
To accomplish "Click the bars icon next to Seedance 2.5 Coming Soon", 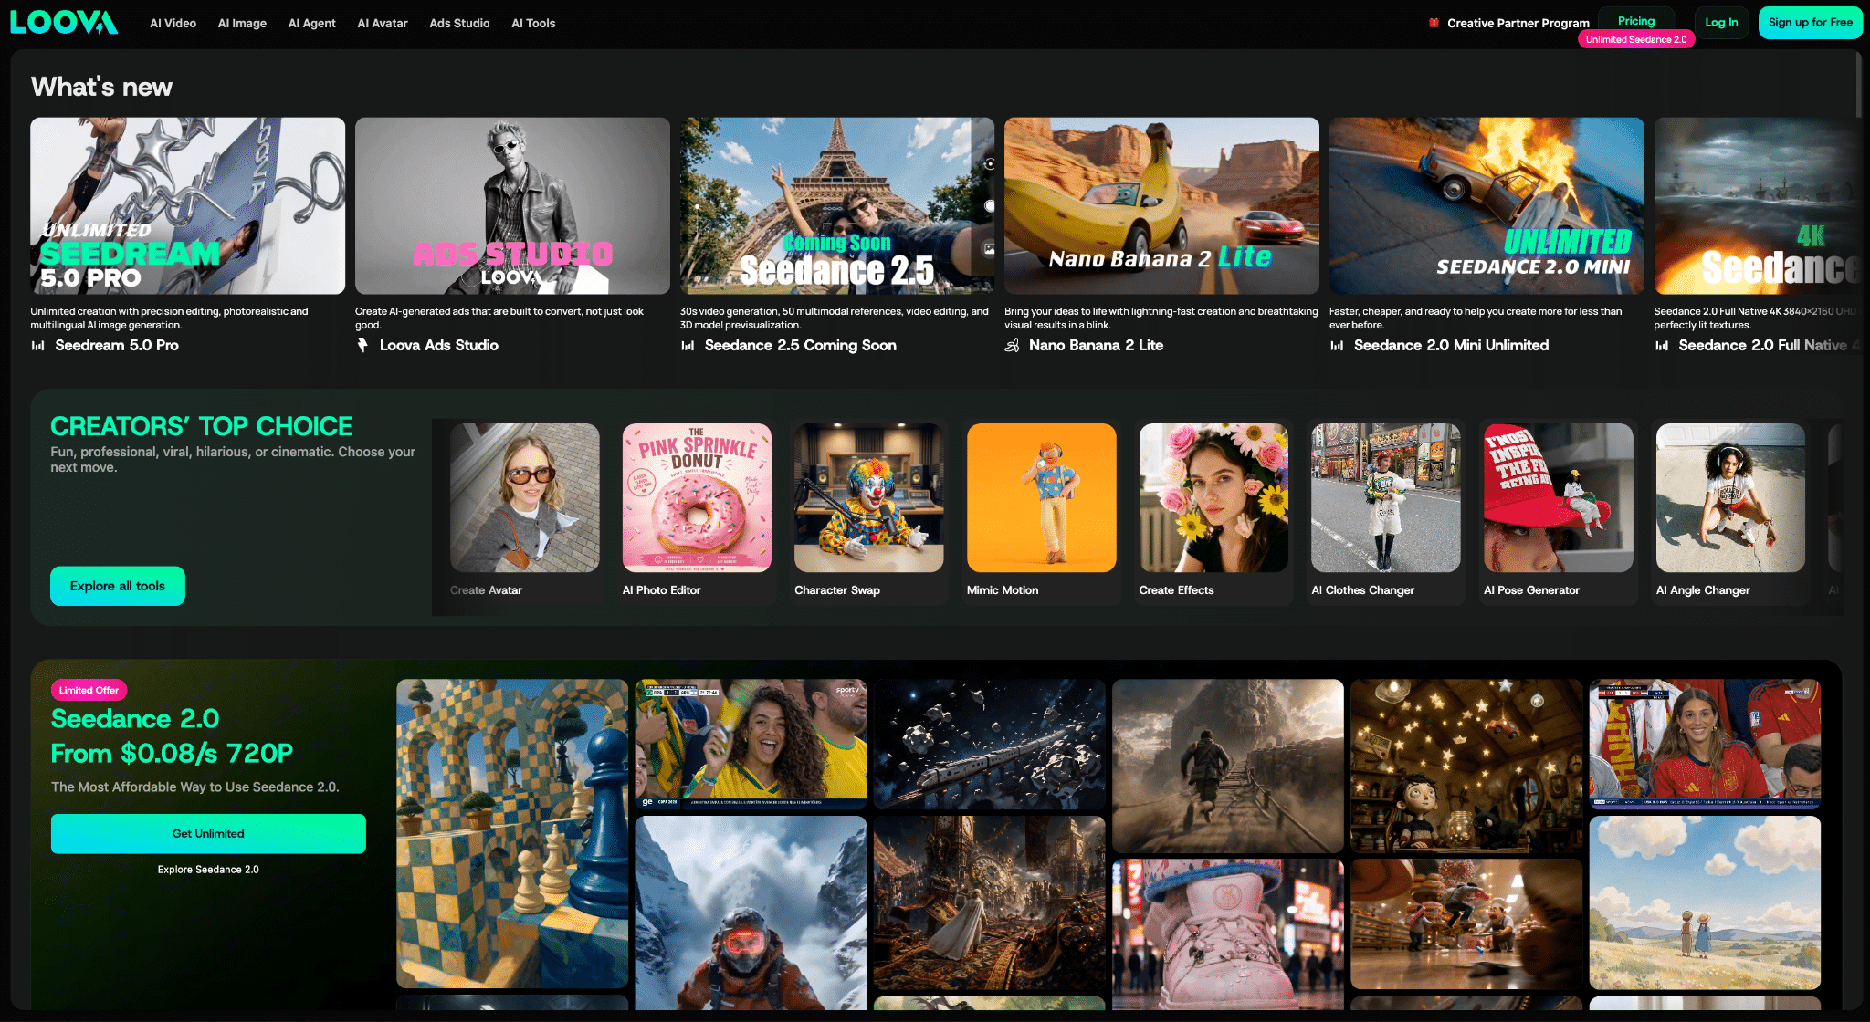I will coord(688,346).
